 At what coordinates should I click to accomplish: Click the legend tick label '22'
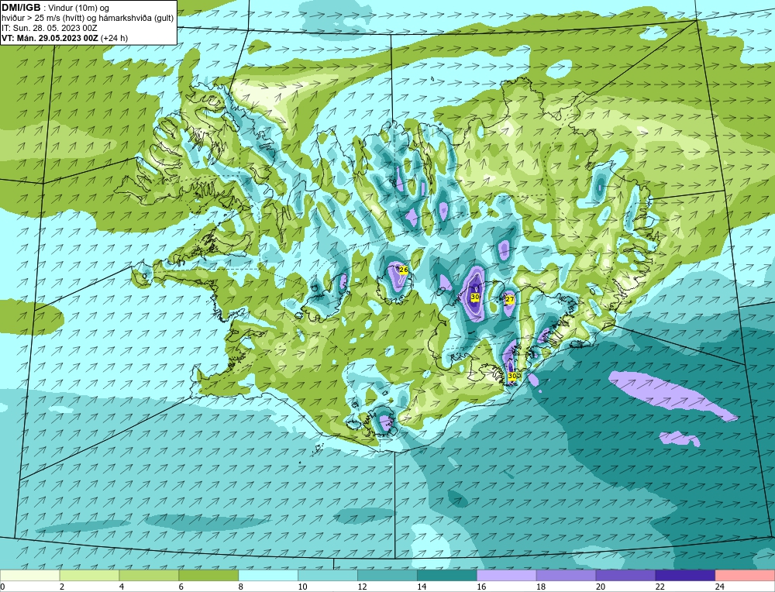pyautogui.click(x=660, y=587)
